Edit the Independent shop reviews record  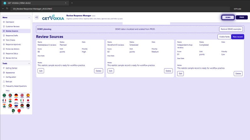[x=180, y=73]
